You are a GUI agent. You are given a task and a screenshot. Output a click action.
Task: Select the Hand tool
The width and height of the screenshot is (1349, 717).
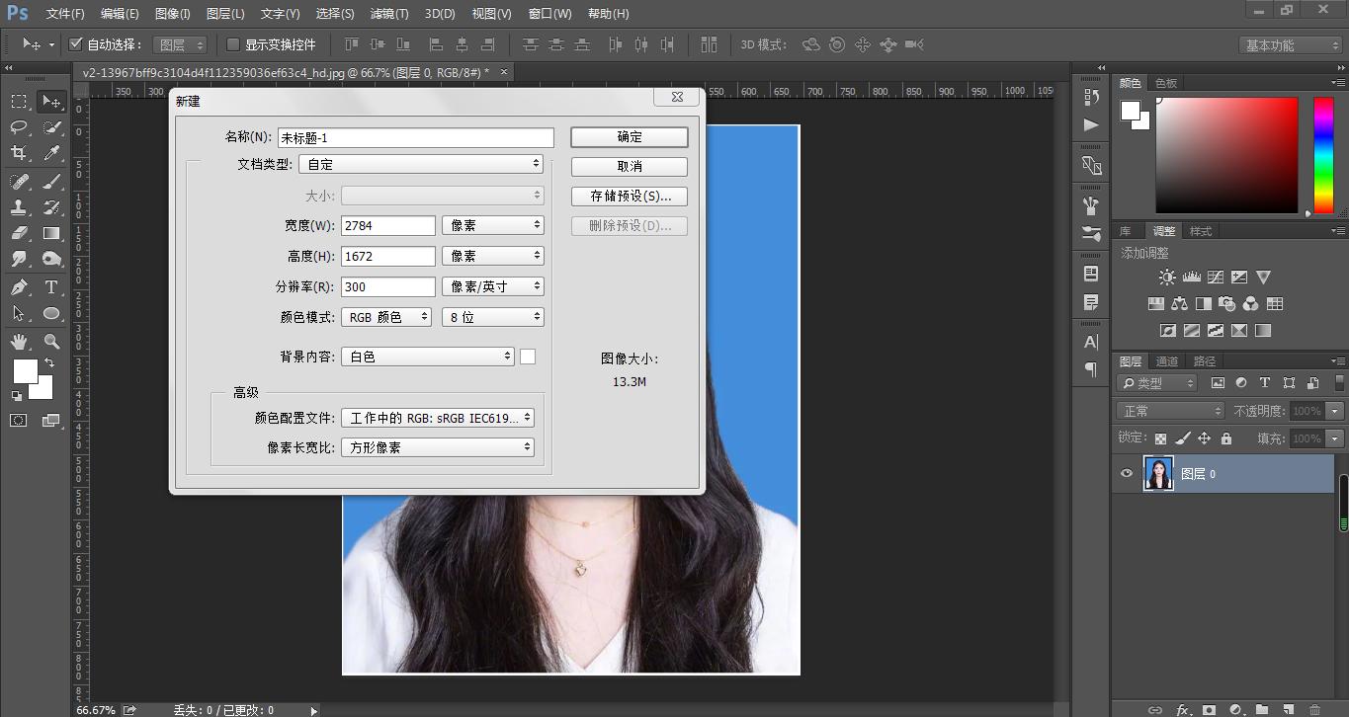pyautogui.click(x=19, y=342)
